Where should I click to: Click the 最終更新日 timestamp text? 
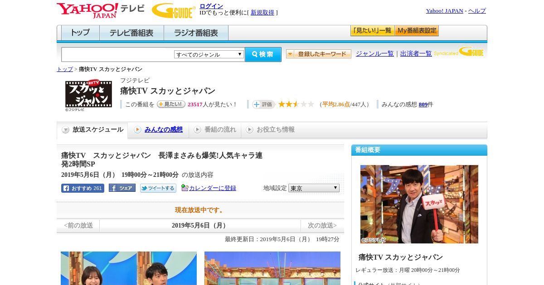point(282,239)
